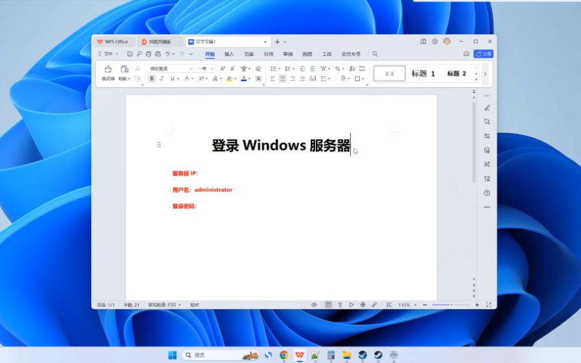
Task: Click the search magnifier in ribbon bar
Action: [x=375, y=54]
